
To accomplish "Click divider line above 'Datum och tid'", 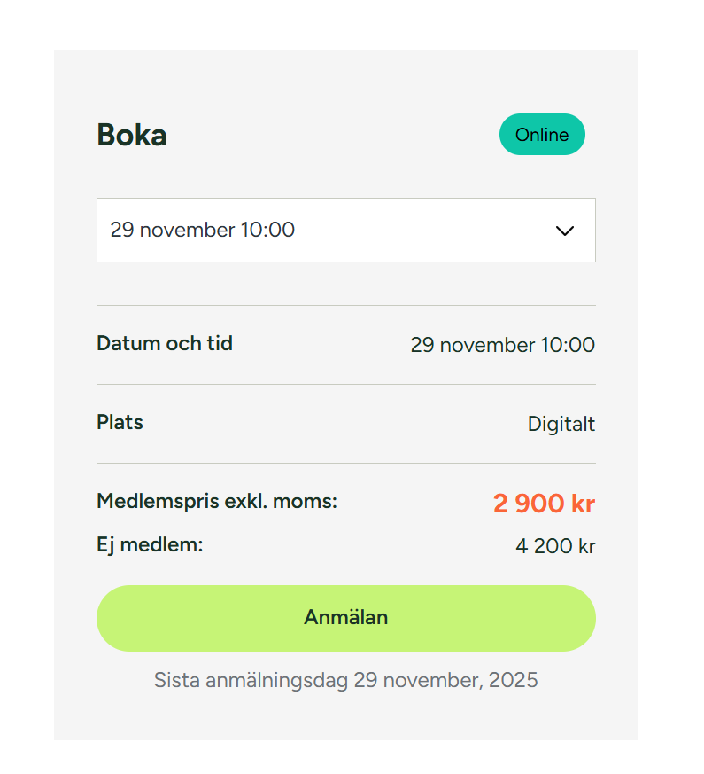I will [345, 305].
